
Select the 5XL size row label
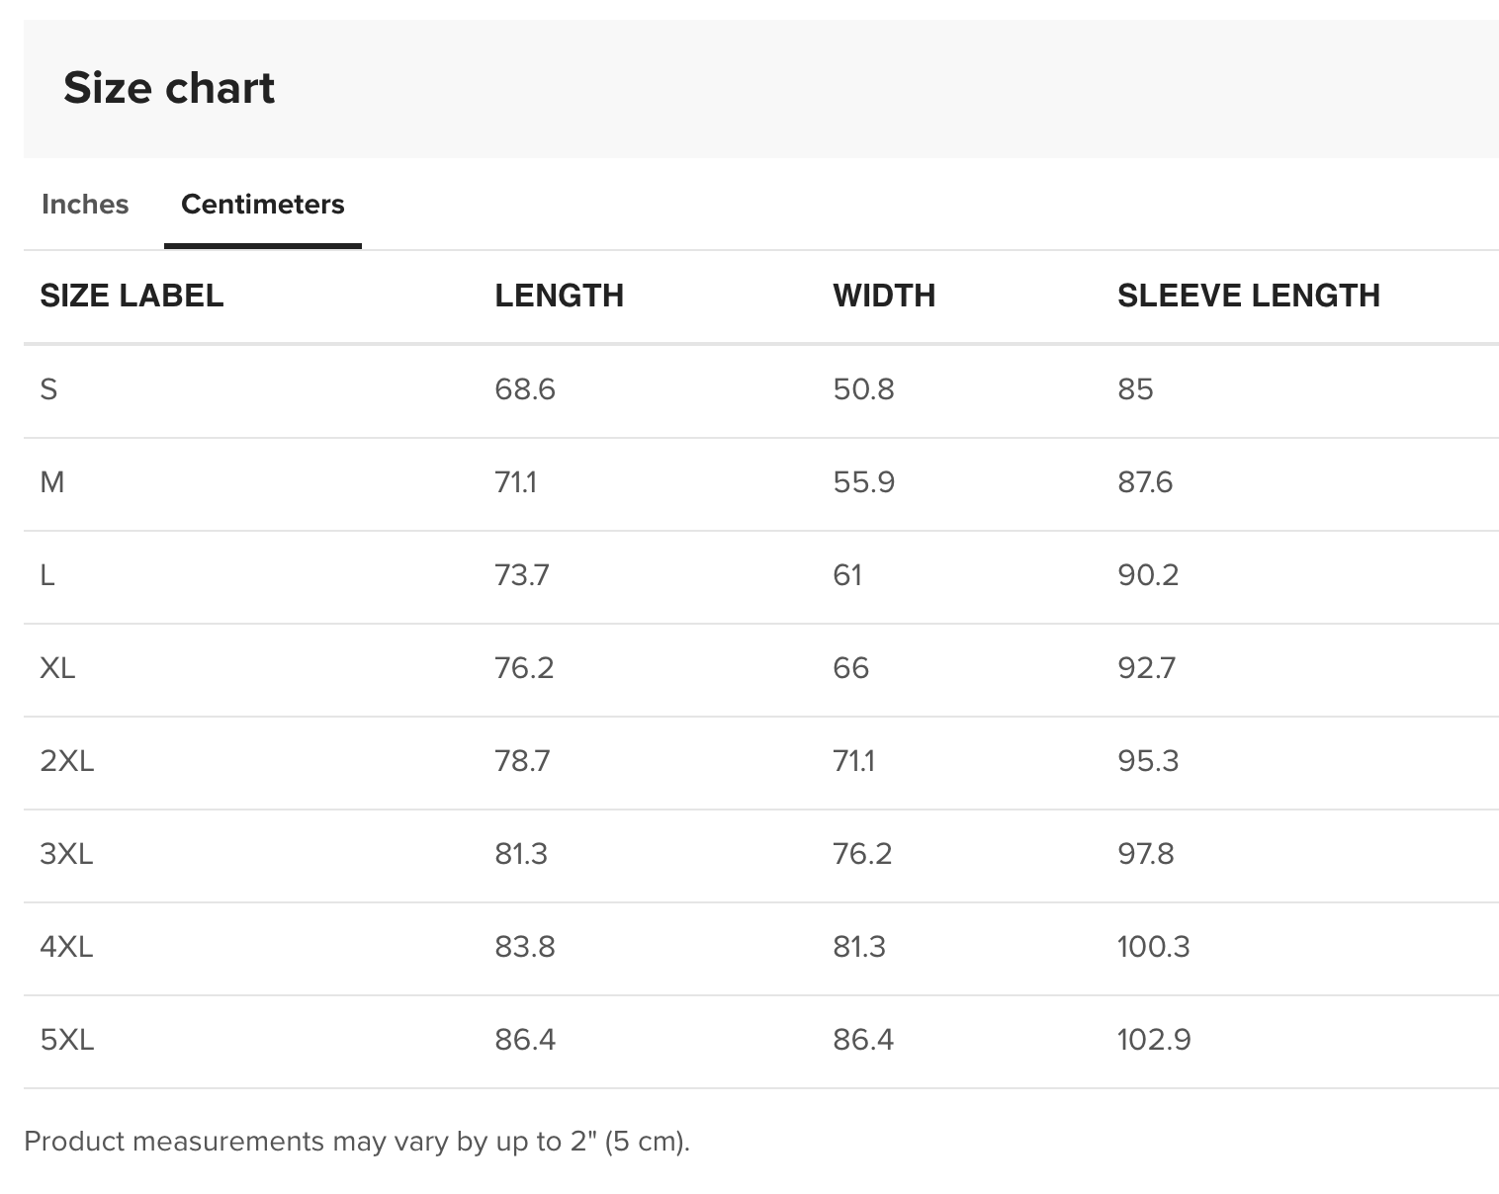click(x=66, y=1040)
